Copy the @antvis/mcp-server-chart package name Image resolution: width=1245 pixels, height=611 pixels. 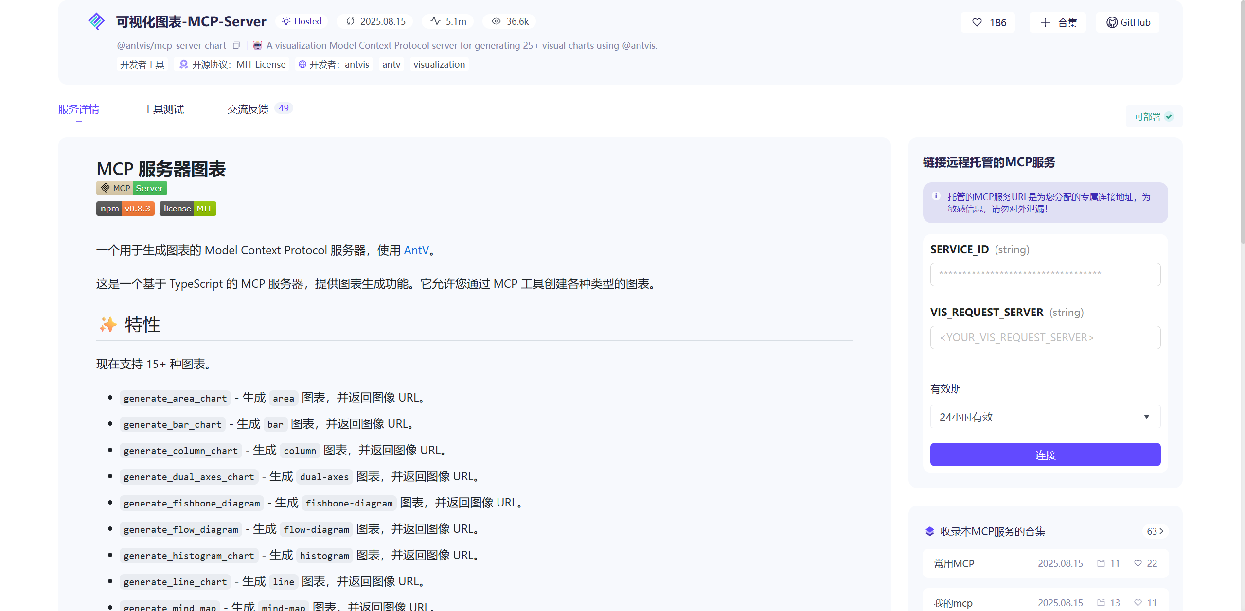click(x=236, y=45)
